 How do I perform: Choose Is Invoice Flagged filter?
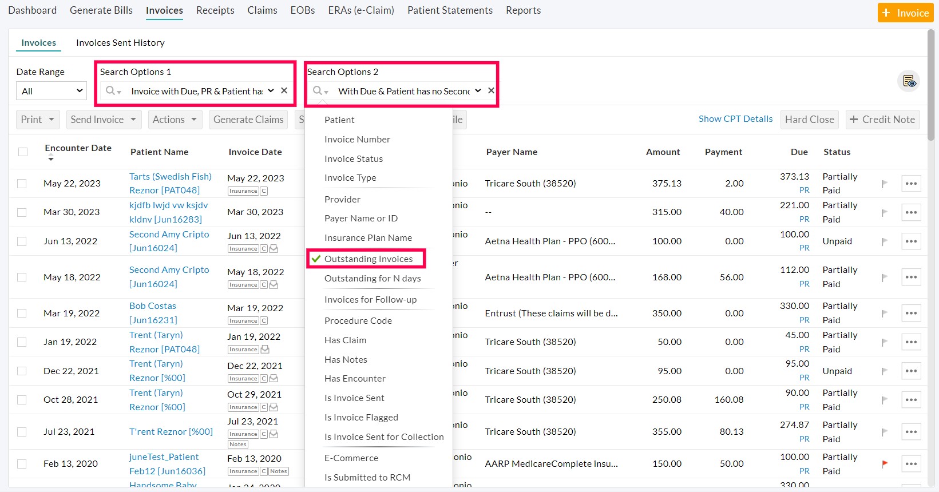[361, 418]
